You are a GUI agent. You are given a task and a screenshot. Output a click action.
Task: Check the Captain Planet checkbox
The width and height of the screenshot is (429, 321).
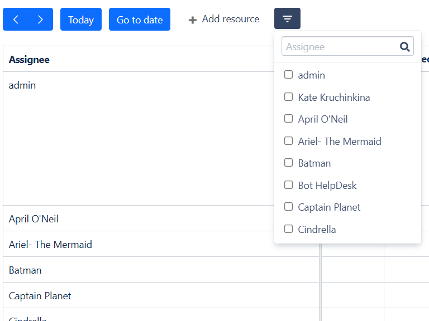click(289, 207)
